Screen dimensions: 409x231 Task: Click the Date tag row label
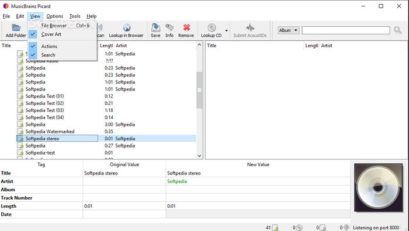point(6,214)
